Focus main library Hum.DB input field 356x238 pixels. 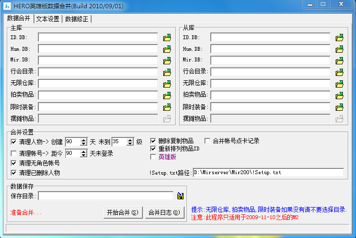98,49
